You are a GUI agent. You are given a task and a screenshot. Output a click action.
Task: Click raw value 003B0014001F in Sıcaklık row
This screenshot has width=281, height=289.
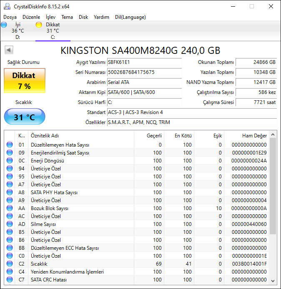point(249,264)
